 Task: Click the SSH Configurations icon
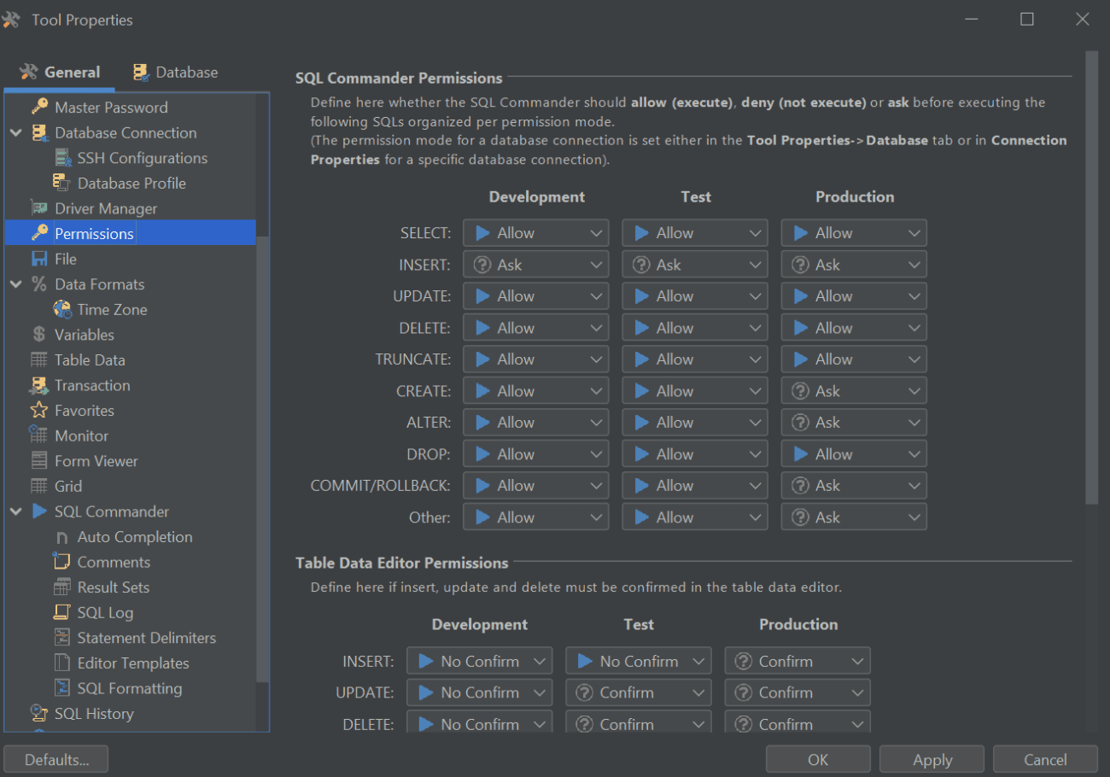(x=62, y=158)
